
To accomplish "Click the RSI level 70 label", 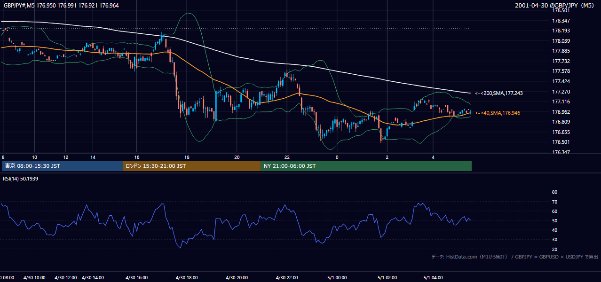I will tap(554, 202).
